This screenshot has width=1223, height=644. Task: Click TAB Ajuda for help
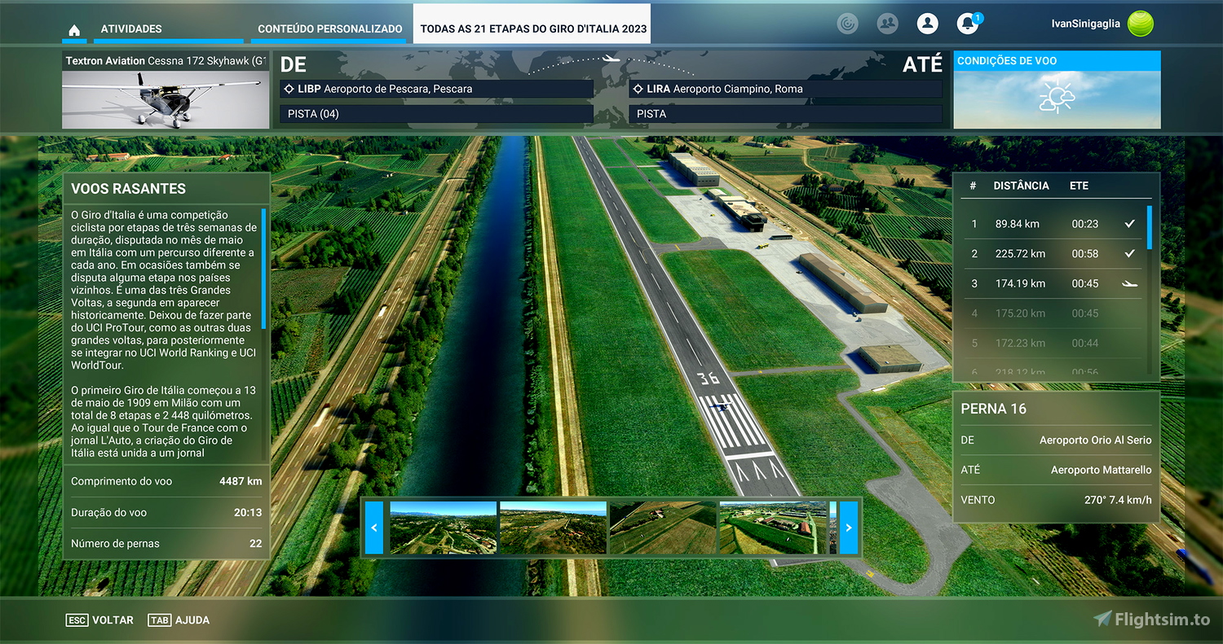[x=179, y=620]
